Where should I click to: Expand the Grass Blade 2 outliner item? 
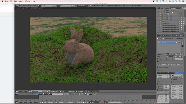click(x=159, y=24)
